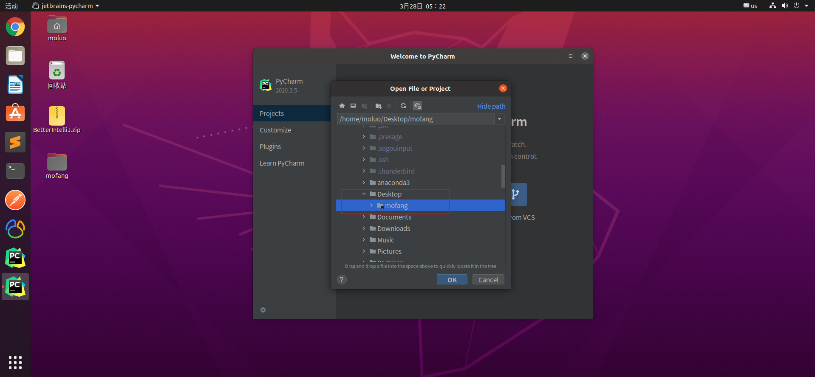Click the path text field

click(416, 119)
